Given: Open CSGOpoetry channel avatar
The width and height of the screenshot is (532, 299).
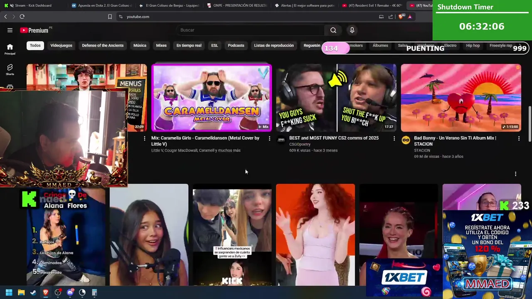Looking at the screenshot, I should click(281, 140).
